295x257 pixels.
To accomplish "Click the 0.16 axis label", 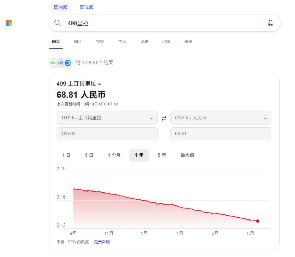I will 61,197.
